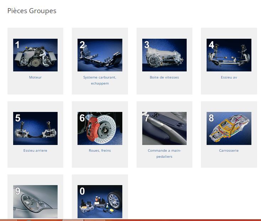Click the Moteur link

[35, 77]
